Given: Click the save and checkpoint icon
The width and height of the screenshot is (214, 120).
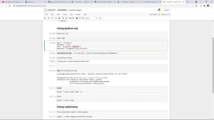Looking at the screenshot, I should (x=45, y=18).
